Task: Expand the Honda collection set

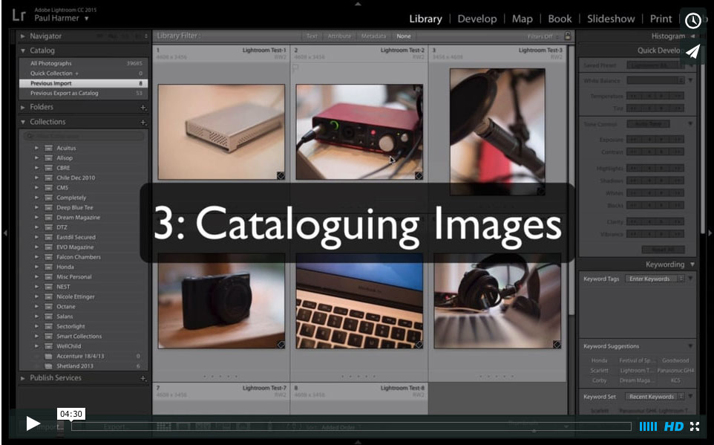Action: [x=36, y=267]
